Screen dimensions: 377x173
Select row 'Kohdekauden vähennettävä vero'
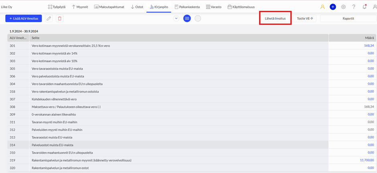pyautogui.click(x=191, y=99)
